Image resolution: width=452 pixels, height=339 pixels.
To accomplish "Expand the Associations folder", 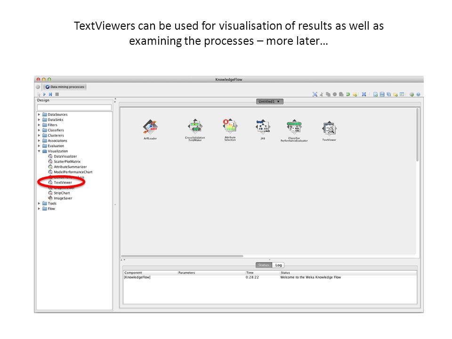I will pyautogui.click(x=39, y=141).
